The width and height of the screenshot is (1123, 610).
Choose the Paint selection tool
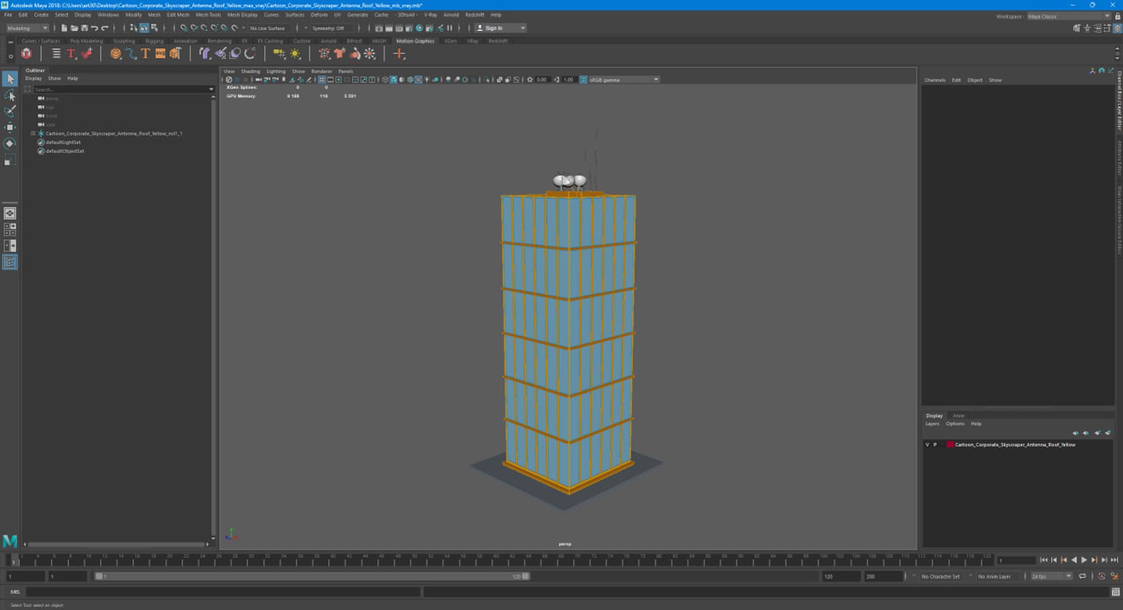click(10, 111)
